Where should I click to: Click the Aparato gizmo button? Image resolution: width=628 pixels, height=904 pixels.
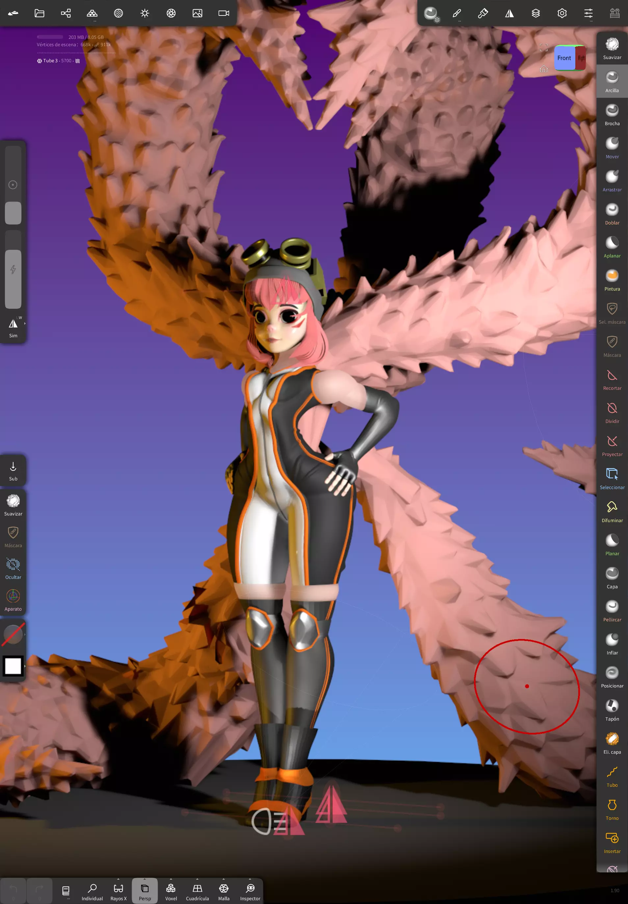tap(13, 600)
